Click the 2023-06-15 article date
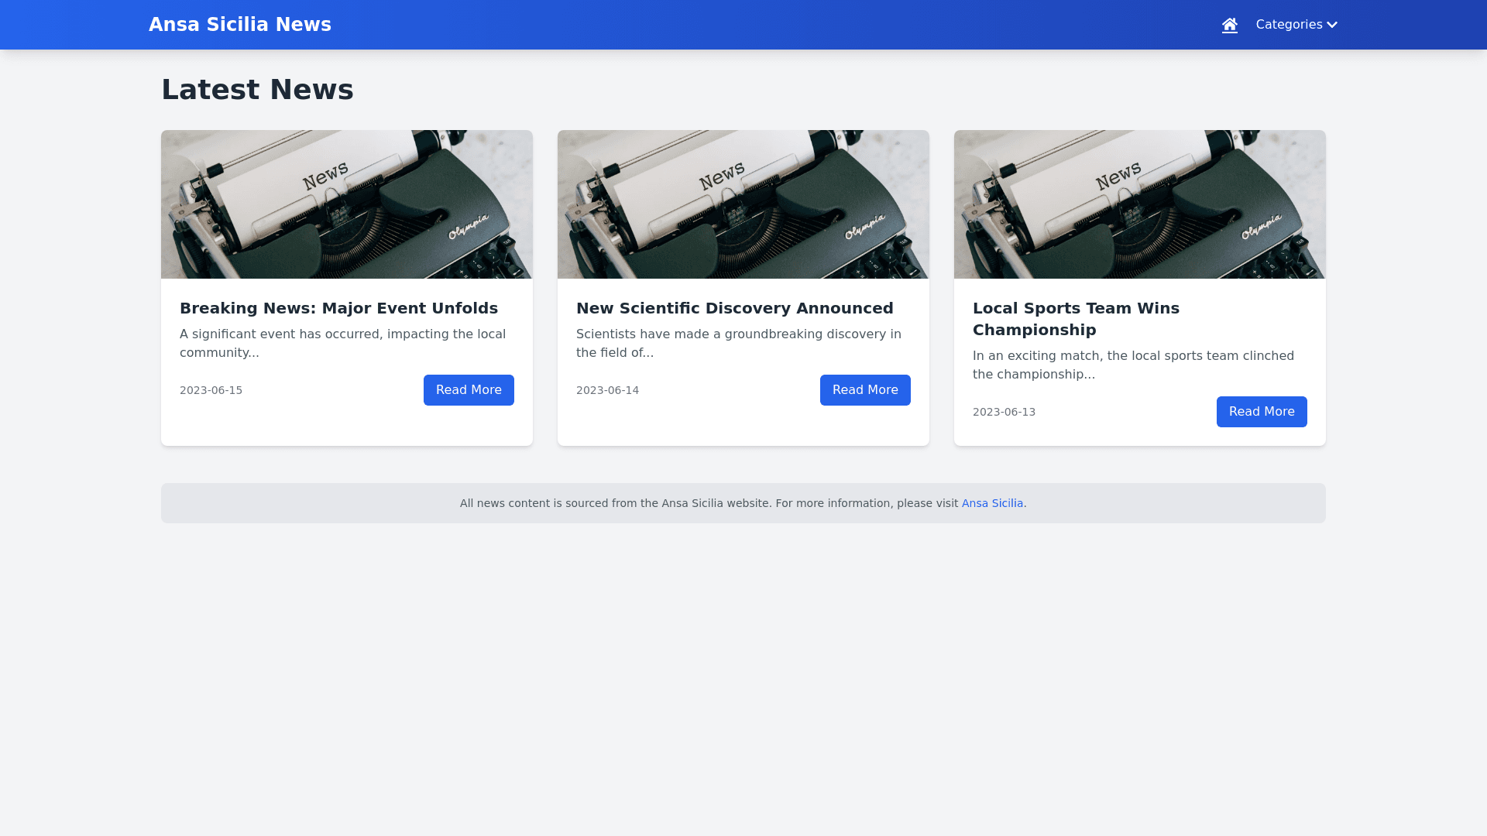Image resolution: width=1487 pixels, height=836 pixels. coord(211,390)
